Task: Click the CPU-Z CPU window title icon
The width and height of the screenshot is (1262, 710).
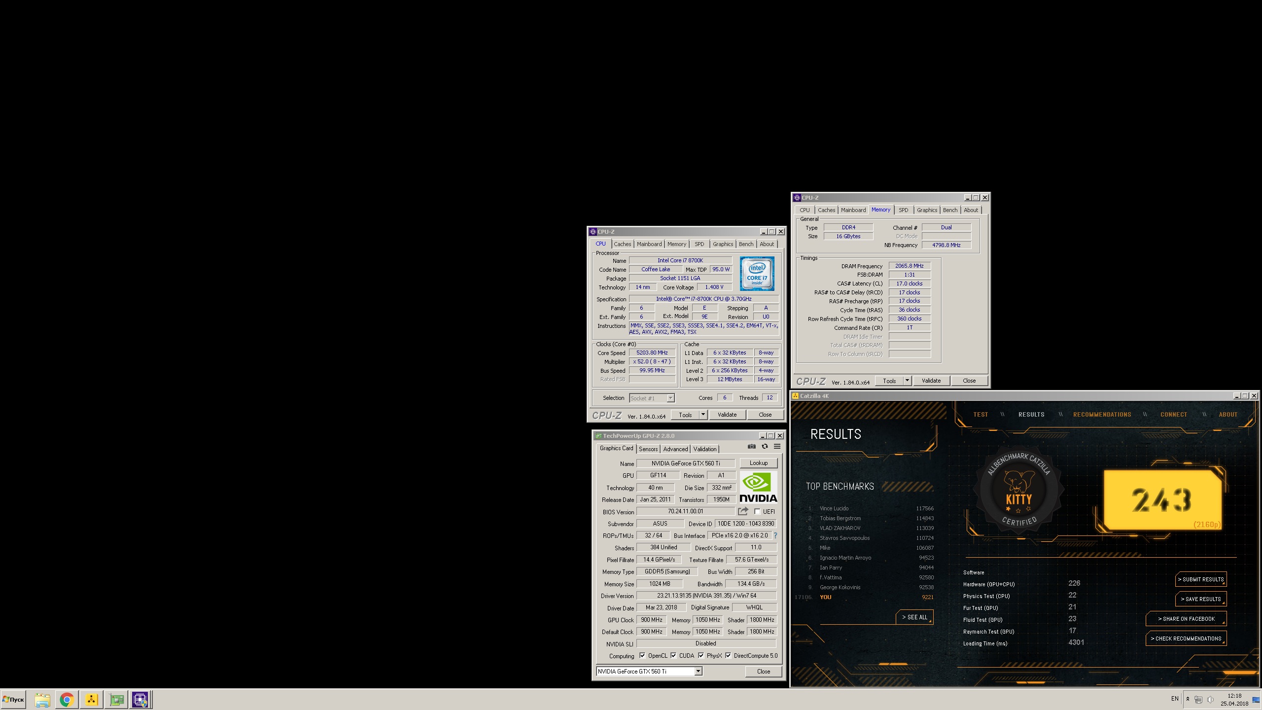Action: tap(593, 232)
